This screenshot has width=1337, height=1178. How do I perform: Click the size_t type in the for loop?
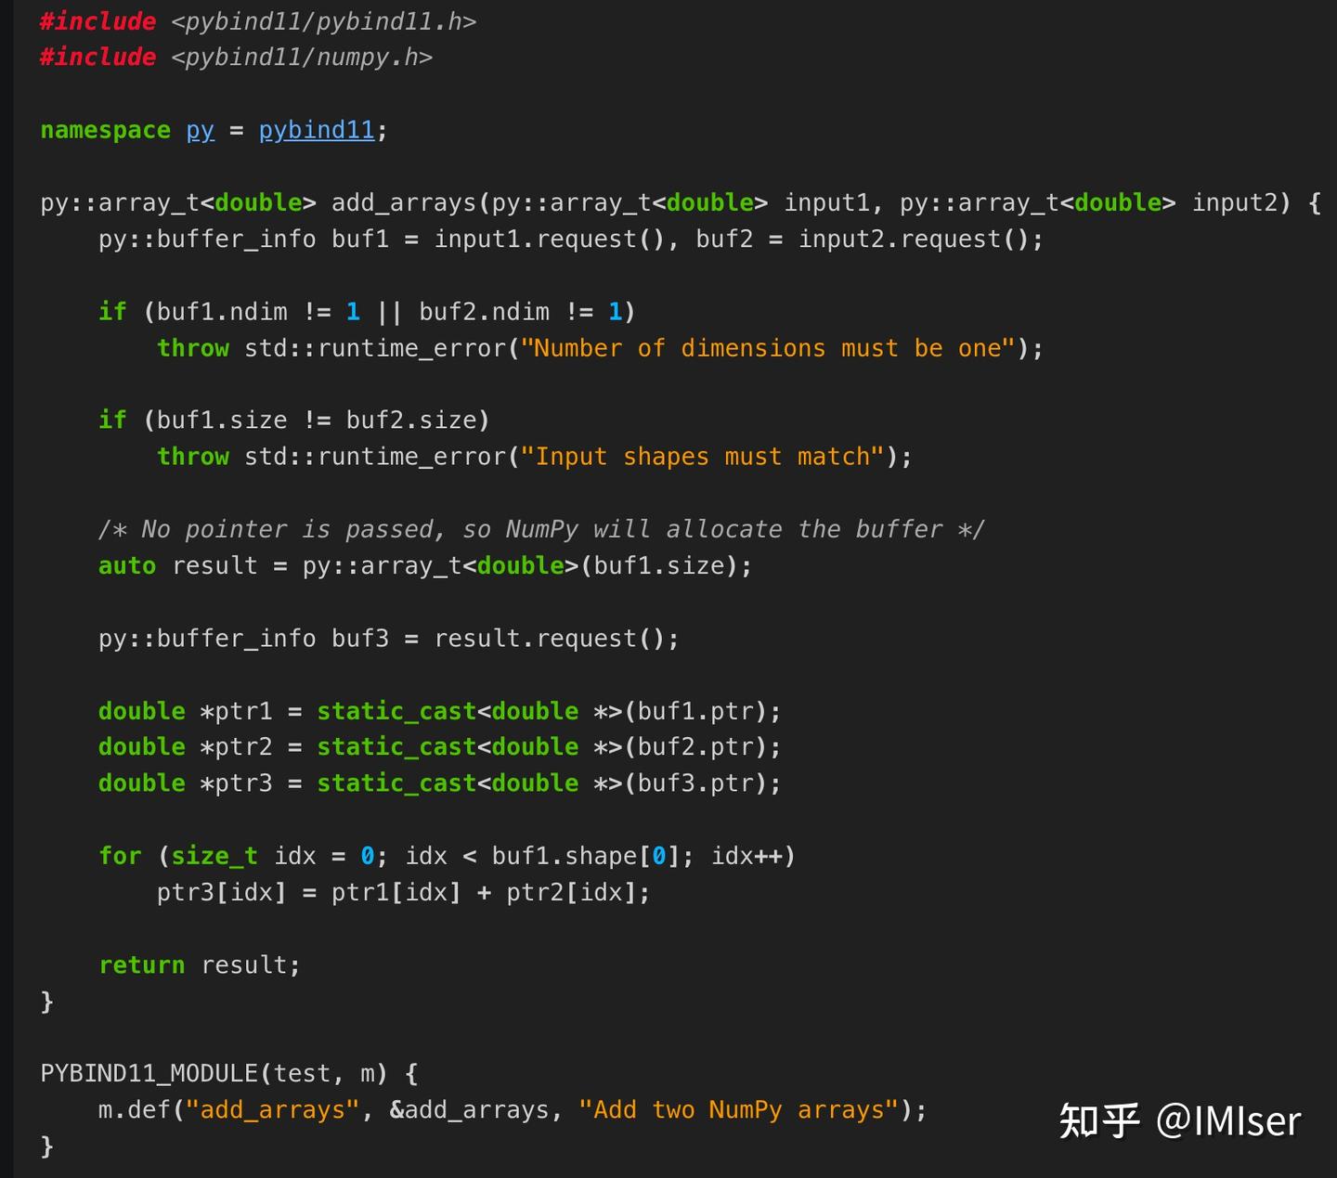click(x=214, y=856)
